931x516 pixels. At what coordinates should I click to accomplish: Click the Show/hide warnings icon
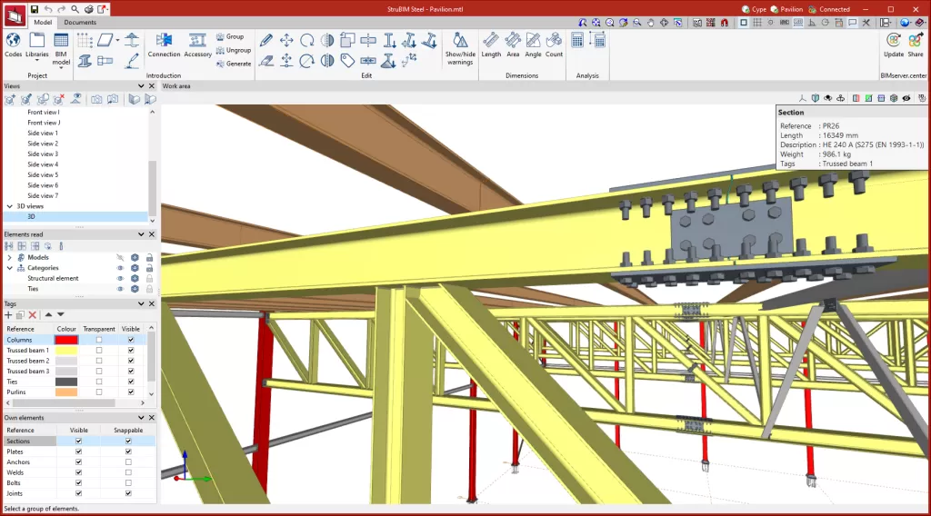point(459,44)
